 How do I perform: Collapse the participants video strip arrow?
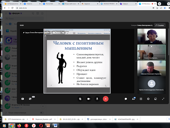coord(136,61)
